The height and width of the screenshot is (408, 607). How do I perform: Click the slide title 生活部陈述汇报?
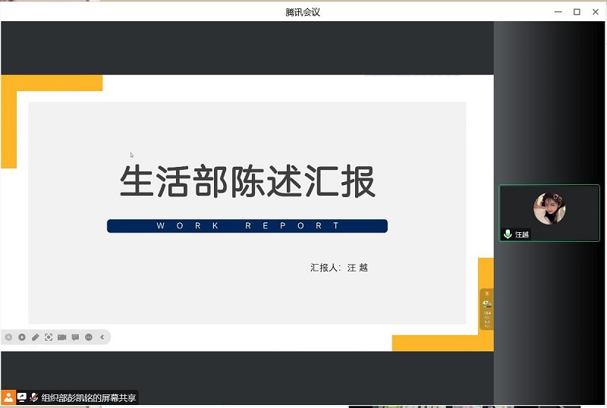pos(247,183)
